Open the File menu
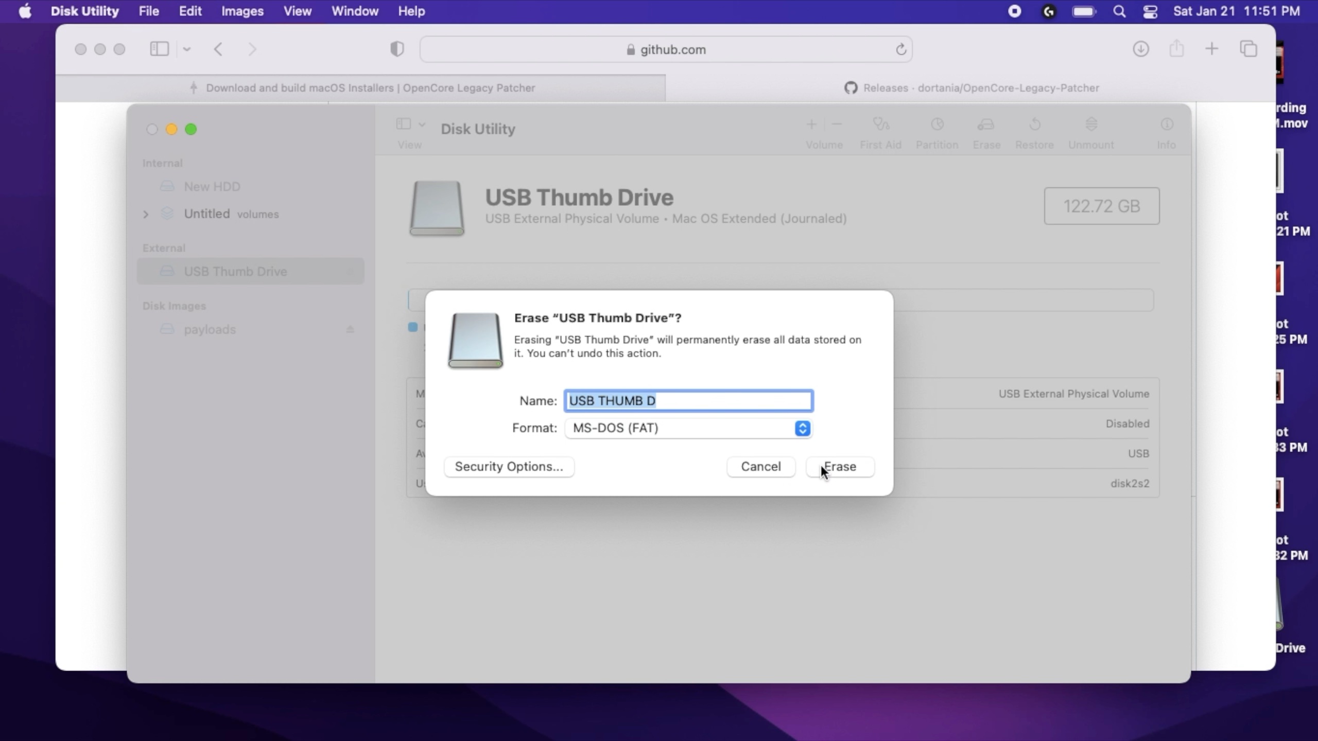The image size is (1318, 741). tap(149, 11)
